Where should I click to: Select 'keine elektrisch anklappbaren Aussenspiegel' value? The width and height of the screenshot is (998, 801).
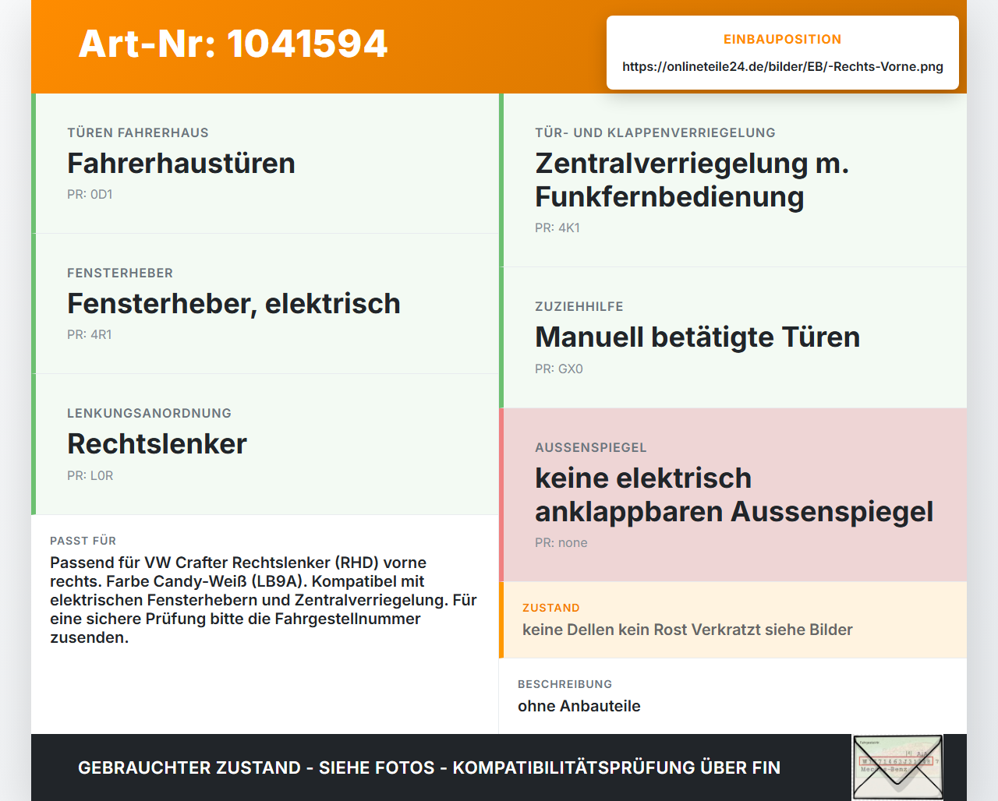[x=734, y=495]
